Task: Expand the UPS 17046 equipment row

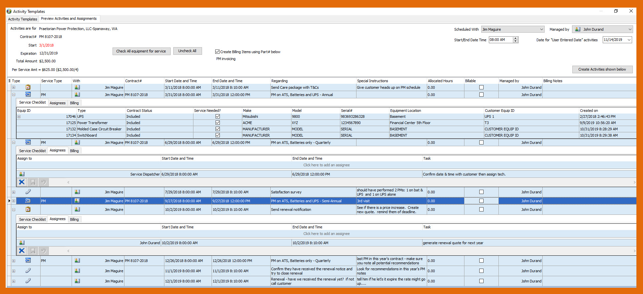Action: [19, 116]
